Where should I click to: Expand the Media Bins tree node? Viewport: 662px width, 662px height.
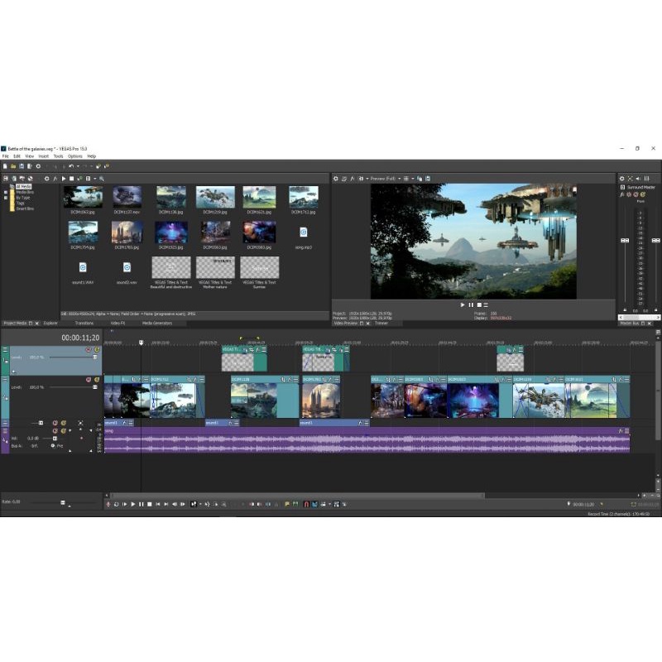5,192
